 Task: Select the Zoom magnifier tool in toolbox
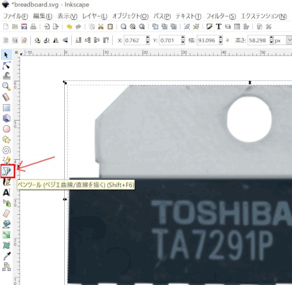[x=6, y=87]
